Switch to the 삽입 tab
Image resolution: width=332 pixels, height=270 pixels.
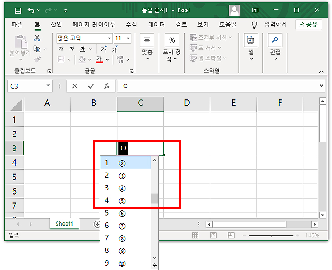click(x=57, y=25)
